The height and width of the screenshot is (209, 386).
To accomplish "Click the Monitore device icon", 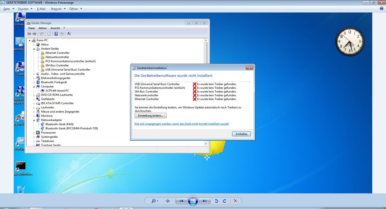I will pos(38,116).
